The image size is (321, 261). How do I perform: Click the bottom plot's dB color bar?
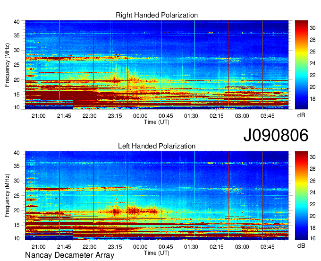pyautogui.click(x=301, y=196)
